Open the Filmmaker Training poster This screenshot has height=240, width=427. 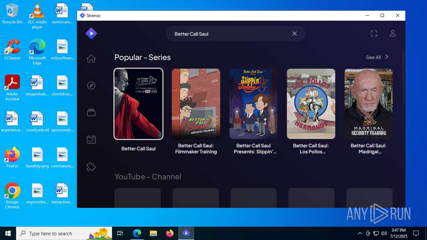click(x=196, y=104)
